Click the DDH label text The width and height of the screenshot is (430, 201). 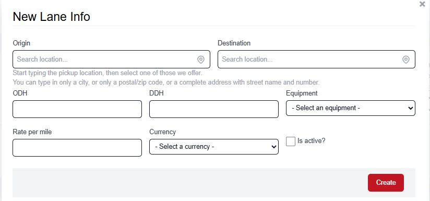[157, 93]
